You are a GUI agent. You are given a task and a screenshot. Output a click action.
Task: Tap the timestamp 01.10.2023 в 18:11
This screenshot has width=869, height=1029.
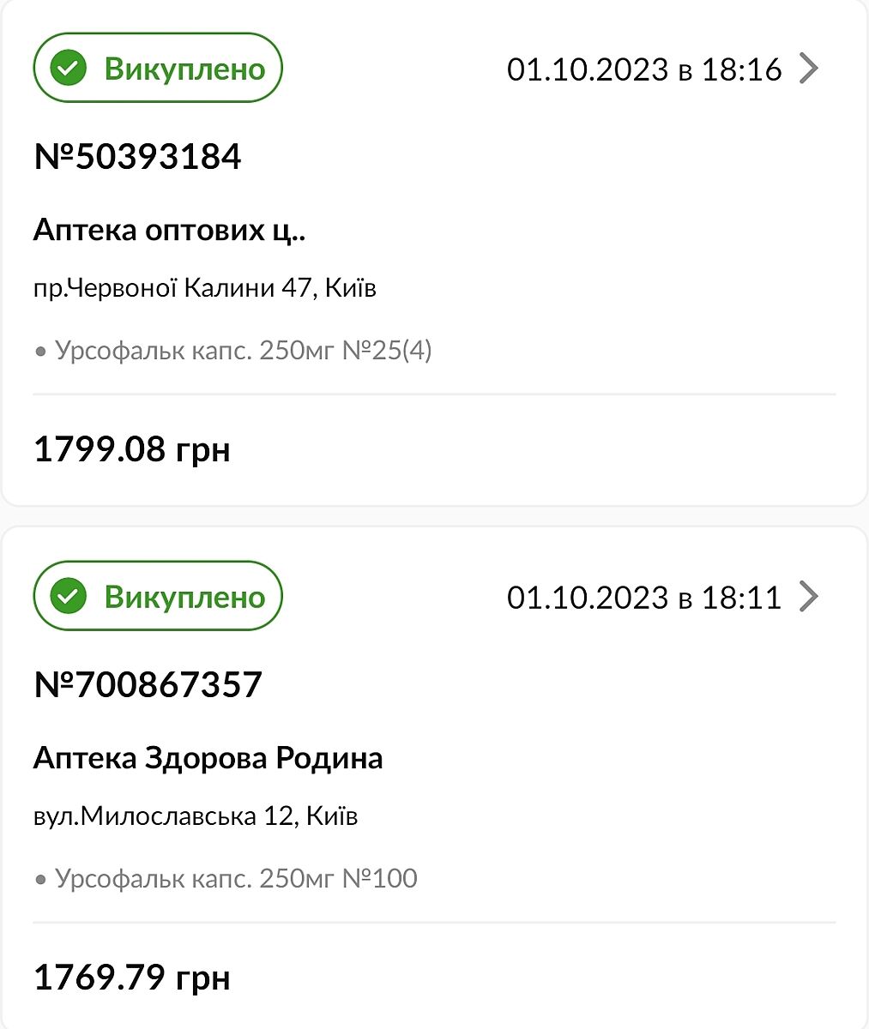click(x=644, y=598)
